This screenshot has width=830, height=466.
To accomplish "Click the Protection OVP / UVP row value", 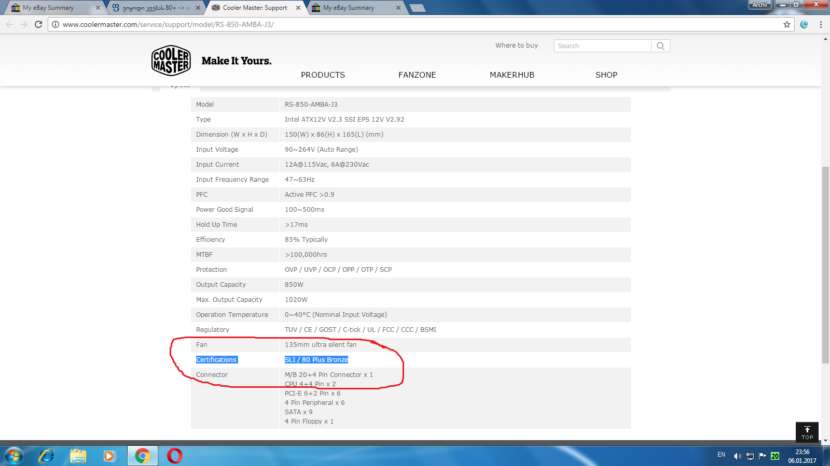I will [338, 270].
